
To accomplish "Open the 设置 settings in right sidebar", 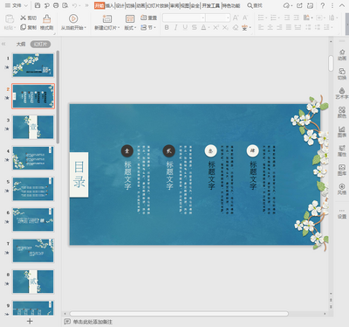I will (342, 214).
